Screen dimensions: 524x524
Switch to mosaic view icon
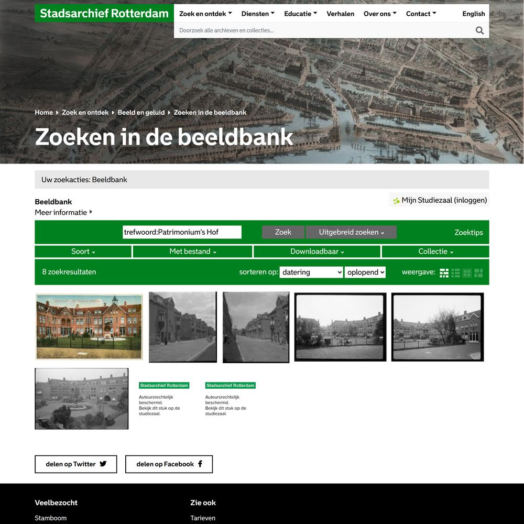(478, 273)
